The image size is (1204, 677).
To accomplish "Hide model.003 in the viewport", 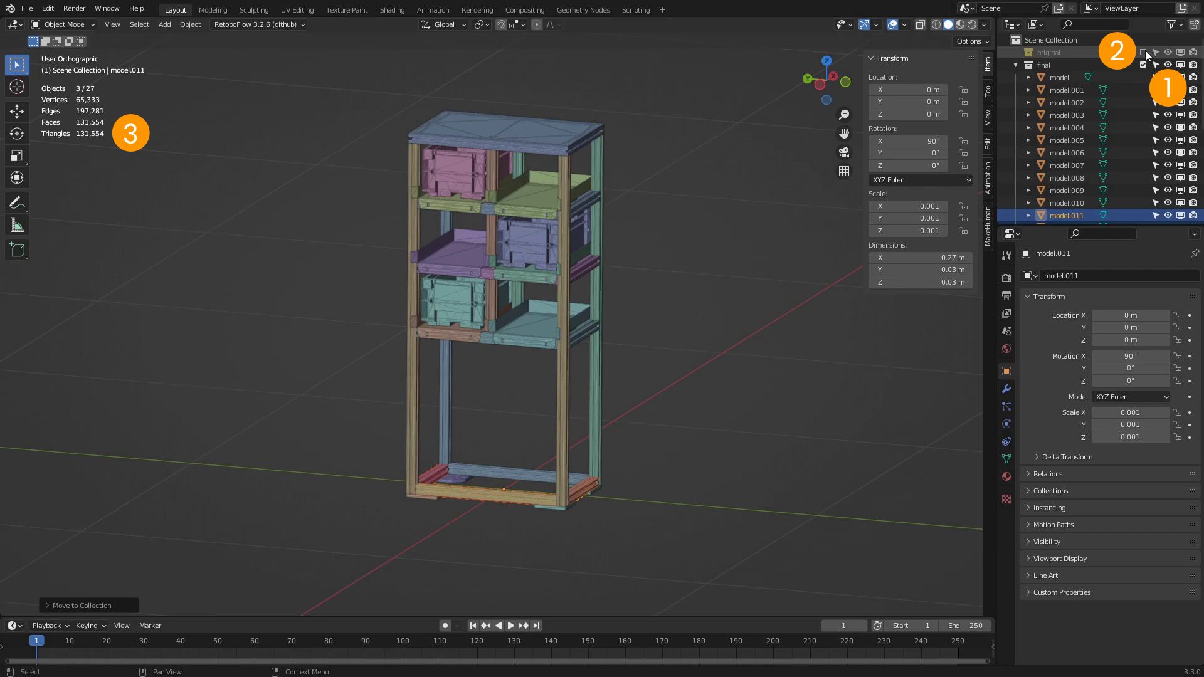I will point(1168,115).
